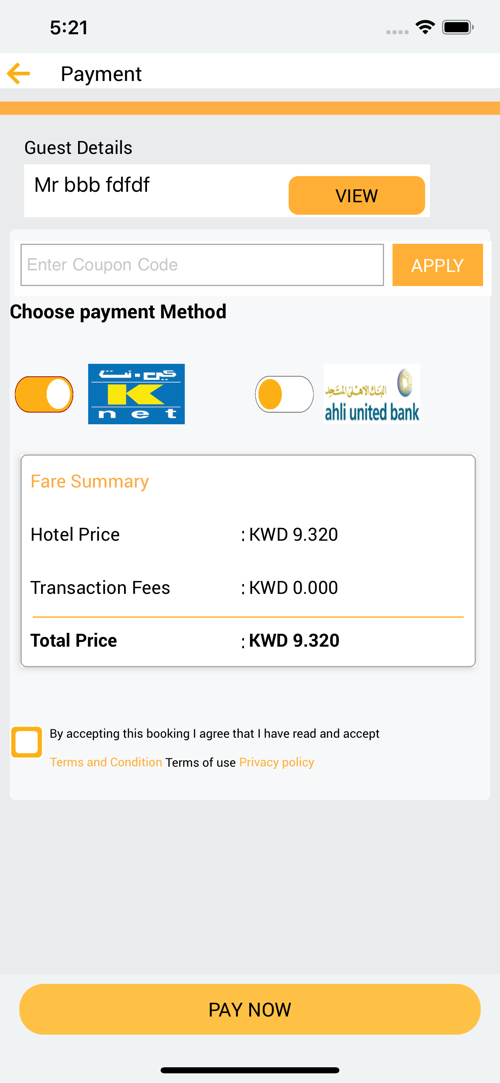Click the VIEW guest details button
Image resolution: width=500 pixels, height=1083 pixels.
pyautogui.click(x=357, y=195)
